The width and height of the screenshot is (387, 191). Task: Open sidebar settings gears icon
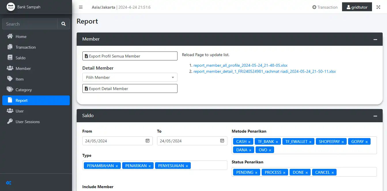[x=9, y=183]
